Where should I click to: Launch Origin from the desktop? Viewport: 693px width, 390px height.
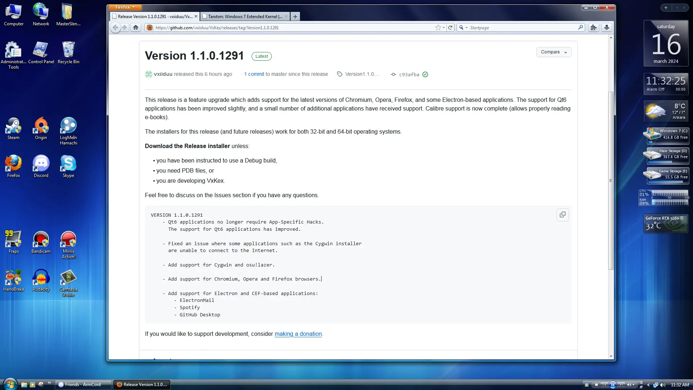[x=41, y=129]
